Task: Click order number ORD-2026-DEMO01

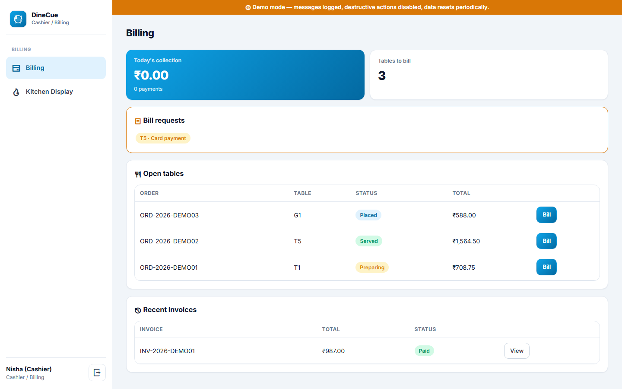Action: (x=169, y=268)
